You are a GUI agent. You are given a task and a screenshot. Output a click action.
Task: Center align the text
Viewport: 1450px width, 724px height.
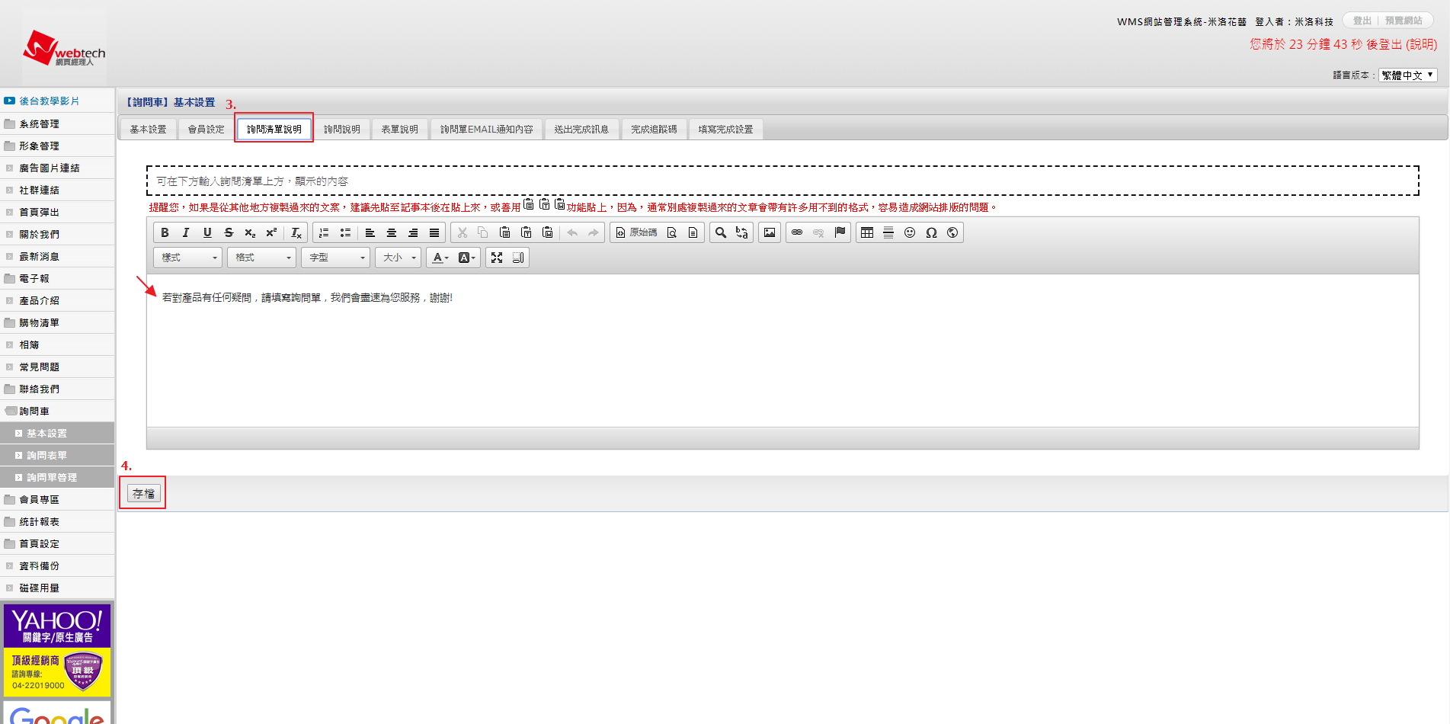pos(392,232)
